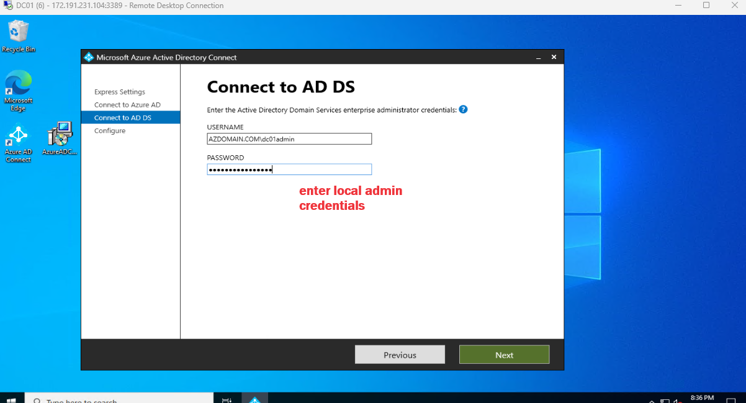This screenshot has height=403, width=746.
Task: Click the Azure AD Connect title bar logo
Action: (x=88, y=57)
